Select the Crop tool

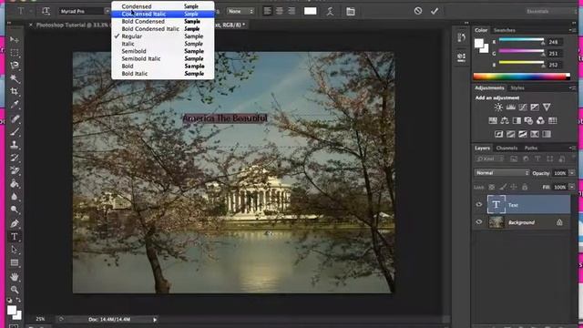(x=15, y=91)
